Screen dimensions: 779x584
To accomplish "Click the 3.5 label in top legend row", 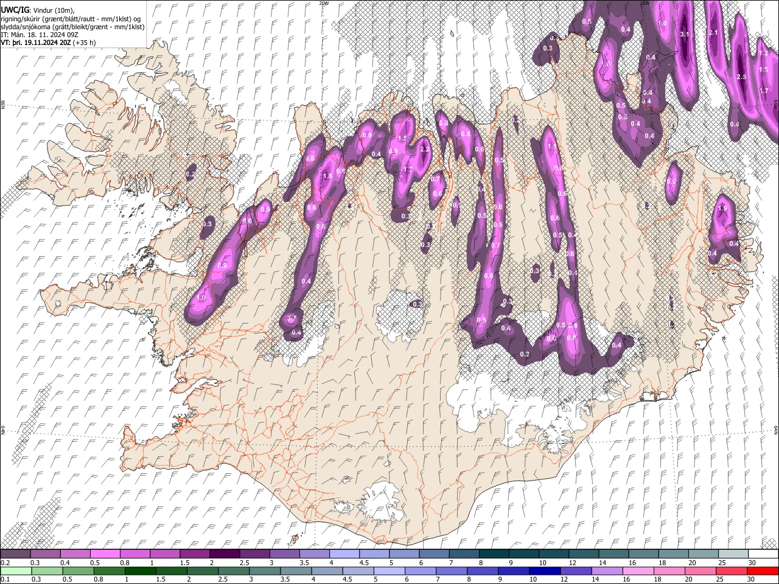I will [304, 563].
